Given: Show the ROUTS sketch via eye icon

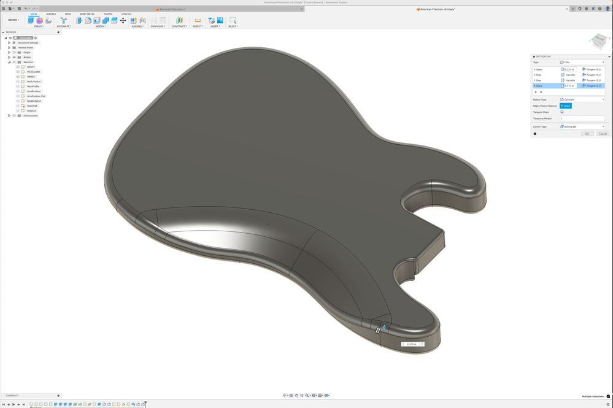Looking at the screenshot, I should pyautogui.click(x=18, y=67).
